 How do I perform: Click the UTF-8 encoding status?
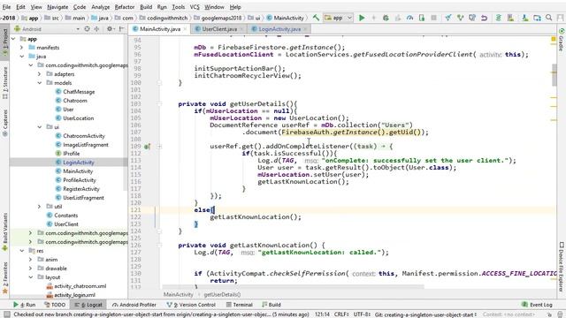(362, 314)
